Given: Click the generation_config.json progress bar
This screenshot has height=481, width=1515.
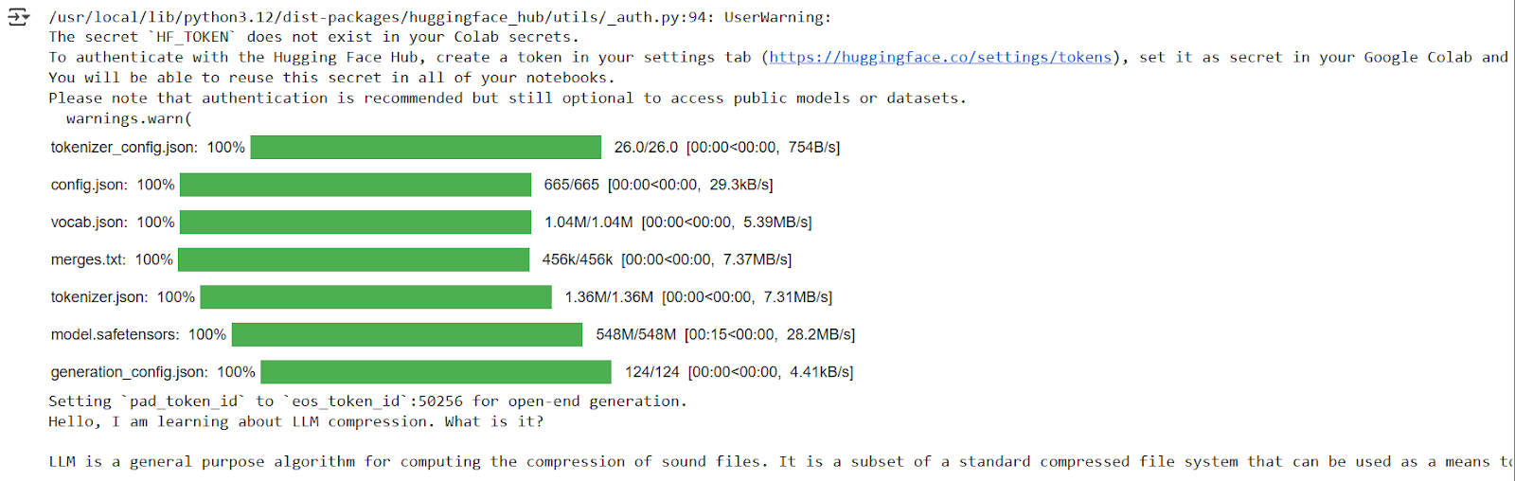Looking at the screenshot, I should [436, 372].
